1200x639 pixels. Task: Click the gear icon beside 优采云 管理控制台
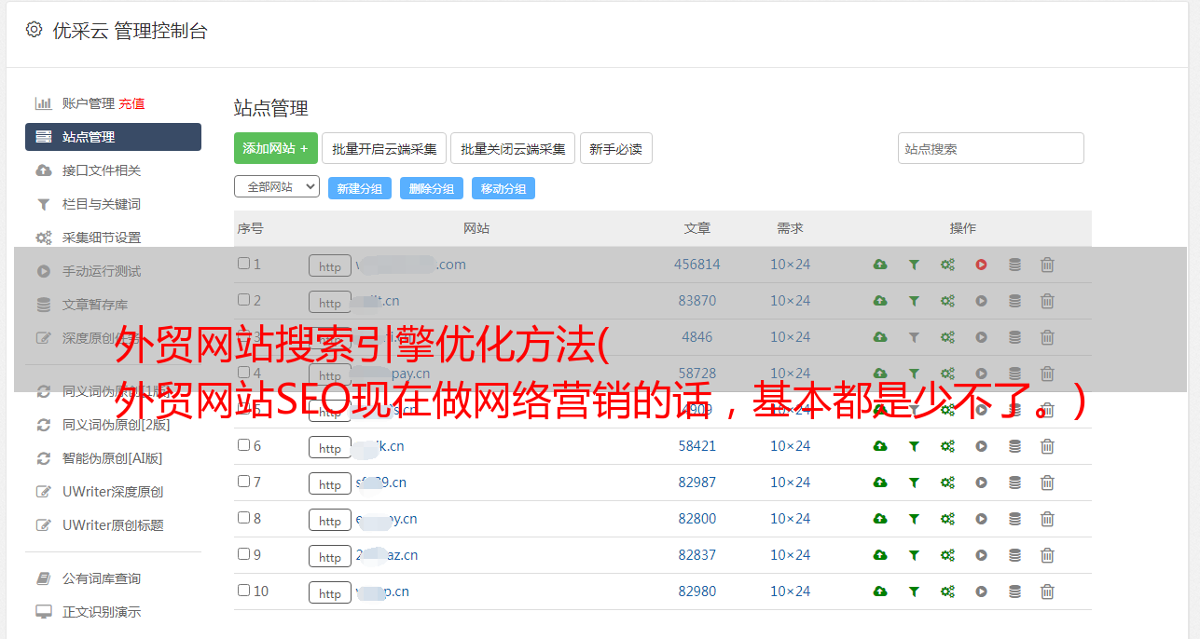(34, 30)
